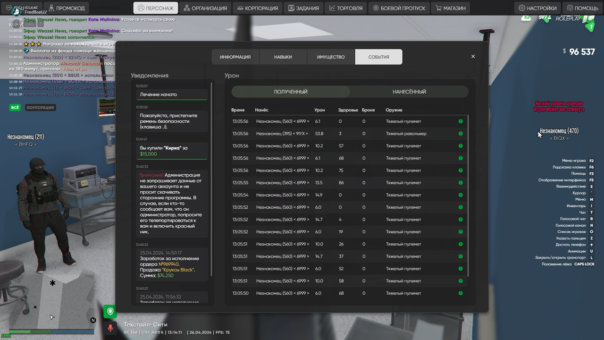This screenshot has height=340, width=604.
Task: Close the character events panel
Action: (473, 56)
